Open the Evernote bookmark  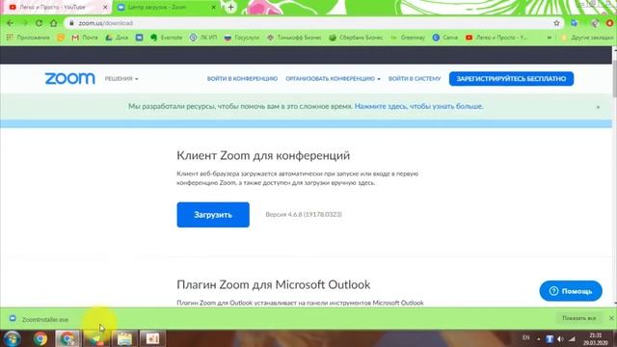click(167, 38)
